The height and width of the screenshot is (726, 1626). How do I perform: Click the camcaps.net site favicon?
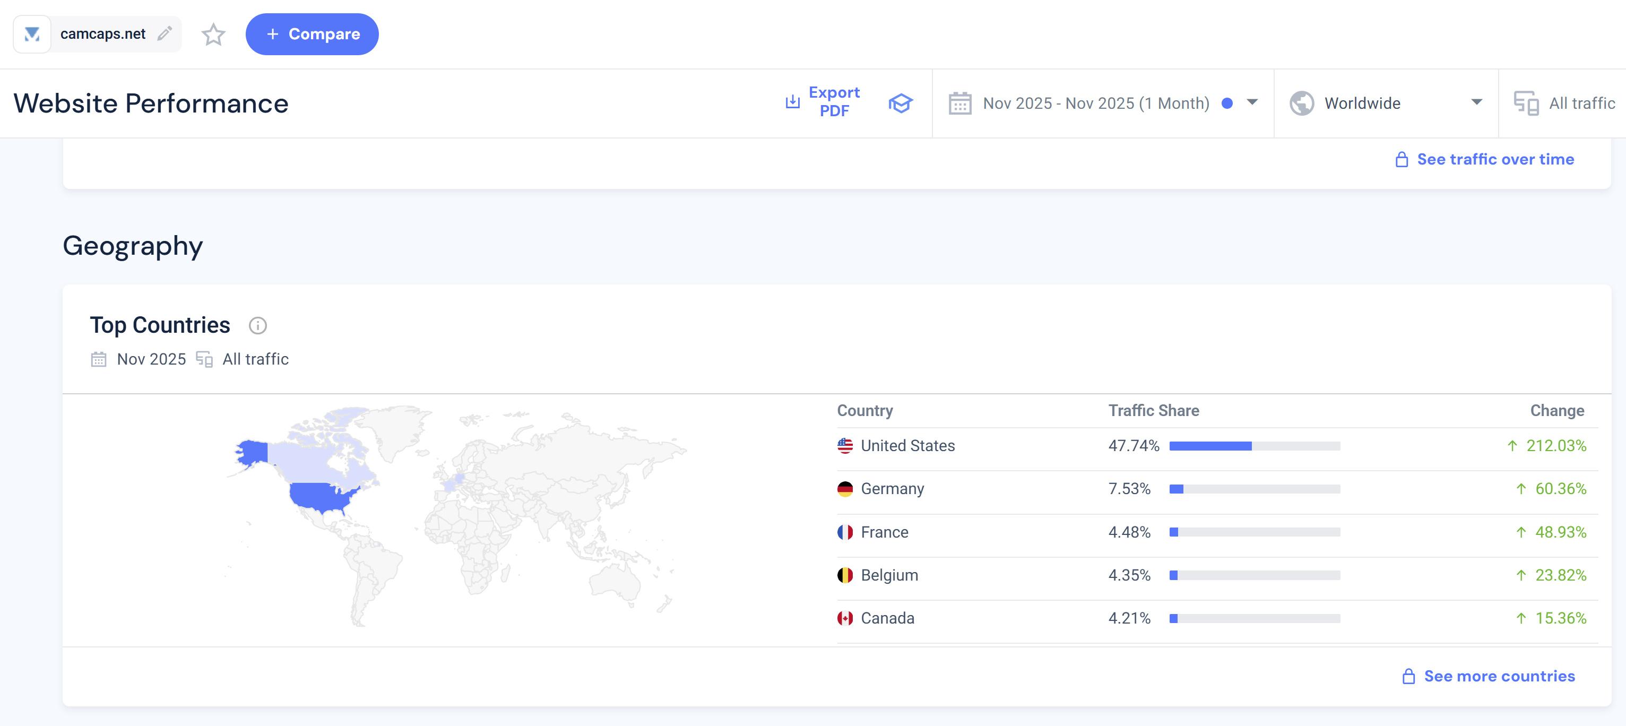click(32, 34)
